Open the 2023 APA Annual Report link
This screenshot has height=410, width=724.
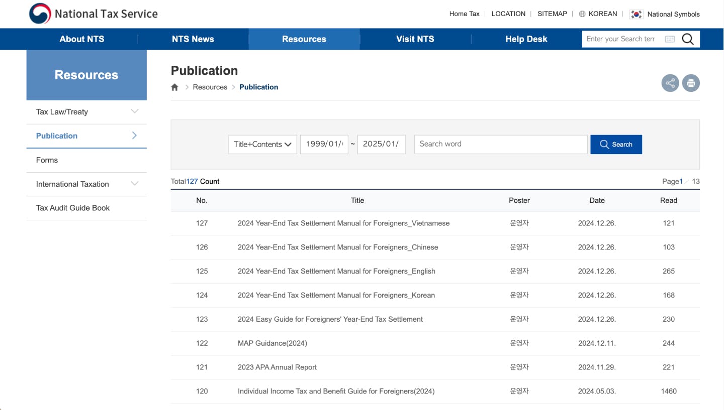coord(277,367)
